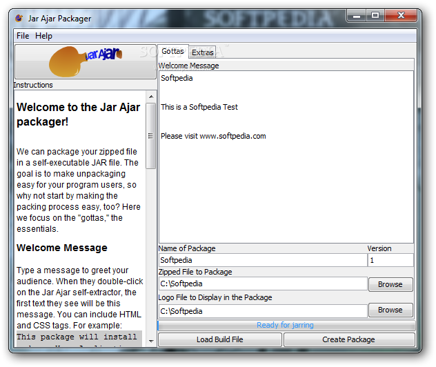Click the Name of Package field

click(263, 260)
